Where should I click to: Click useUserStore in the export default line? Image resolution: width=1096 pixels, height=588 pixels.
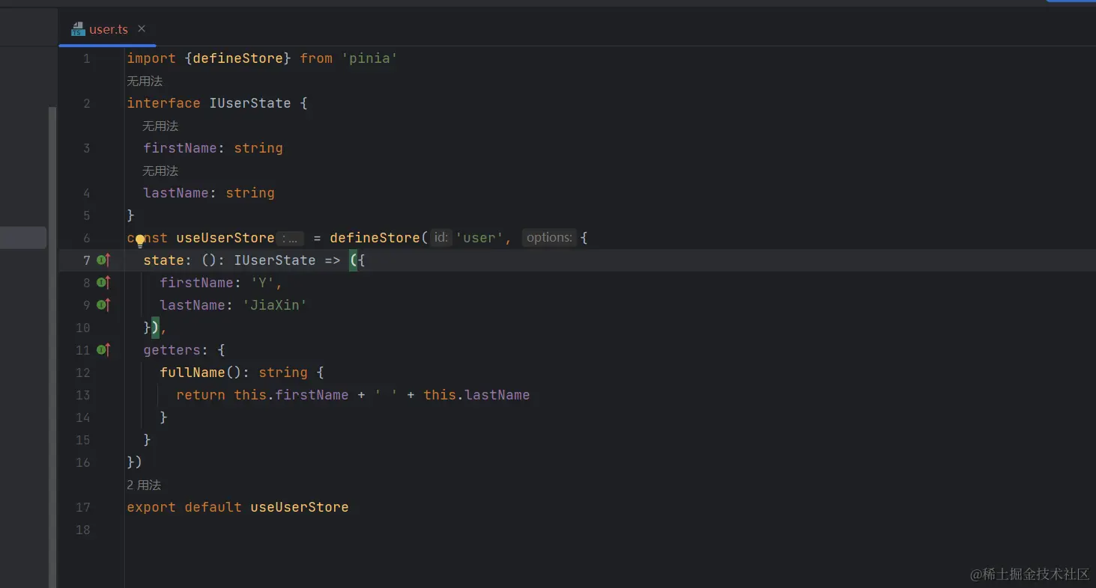coord(299,507)
